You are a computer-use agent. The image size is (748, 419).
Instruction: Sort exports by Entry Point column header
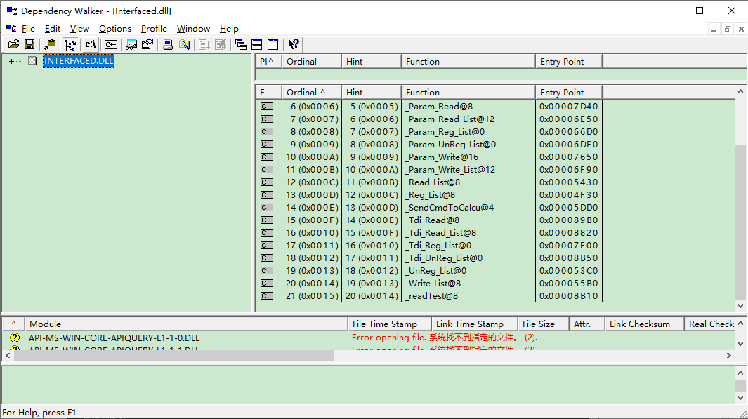(569, 93)
